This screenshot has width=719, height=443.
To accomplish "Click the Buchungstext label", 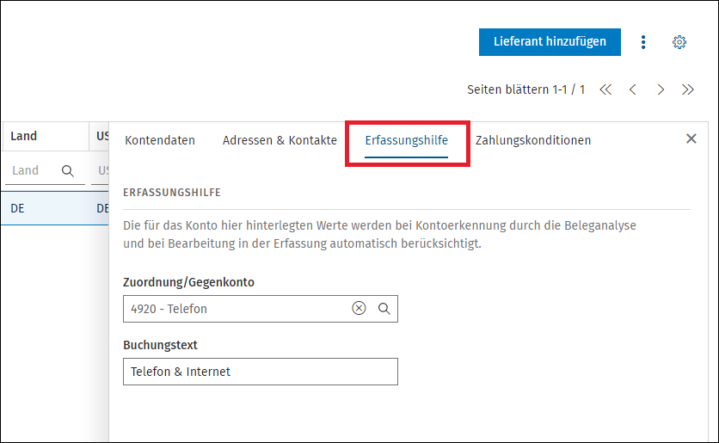I will pyautogui.click(x=160, y=345).
